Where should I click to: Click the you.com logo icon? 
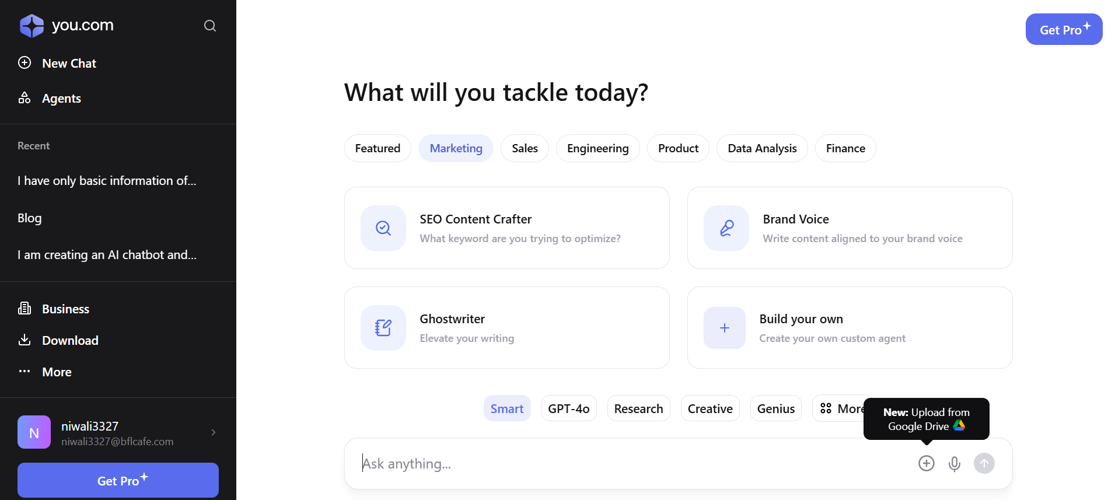tap(32, 26)
